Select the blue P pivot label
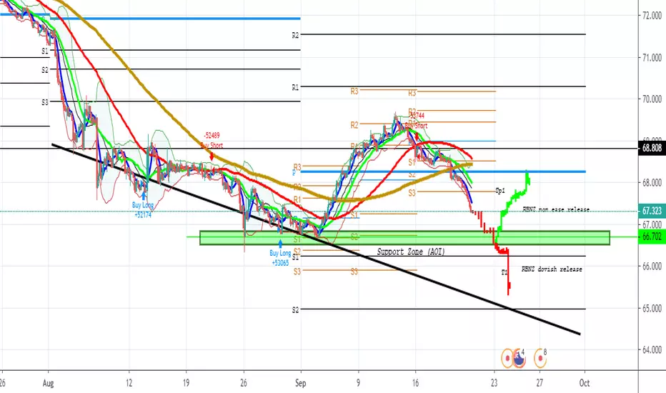Viewport: 666px width, 393px height. click(x=294, y=173)
